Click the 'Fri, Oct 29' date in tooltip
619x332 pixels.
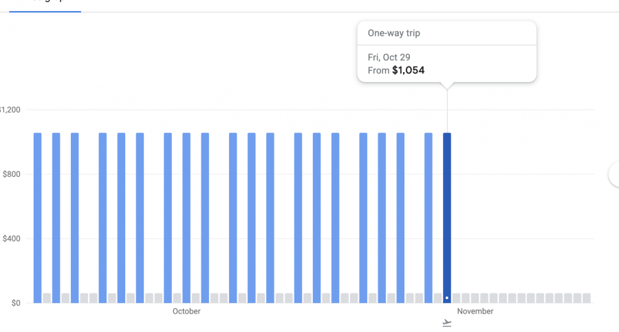point(389,58)
